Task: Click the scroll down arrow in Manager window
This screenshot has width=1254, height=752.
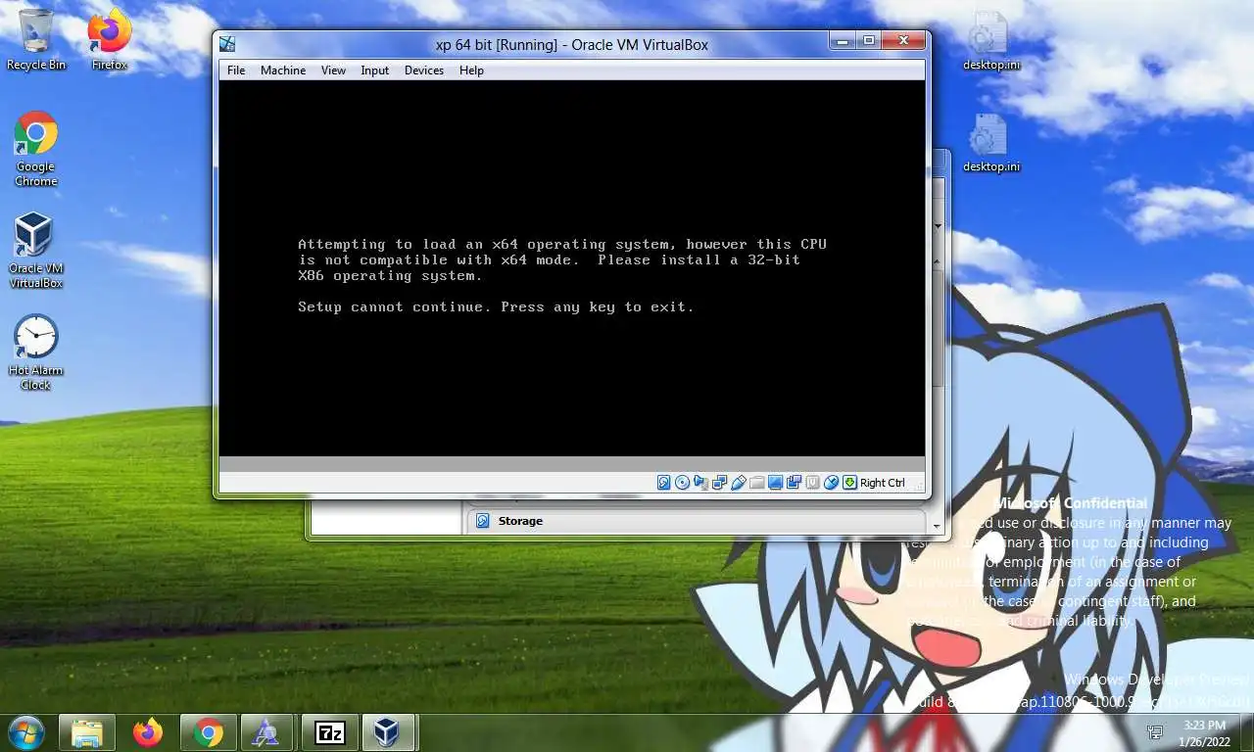Action: click(938, 526)
